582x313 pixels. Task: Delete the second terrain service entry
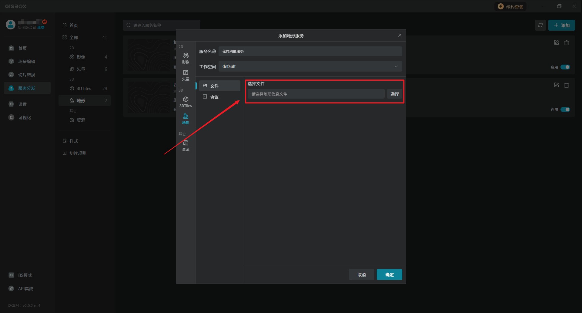click(x=566, y=85)
